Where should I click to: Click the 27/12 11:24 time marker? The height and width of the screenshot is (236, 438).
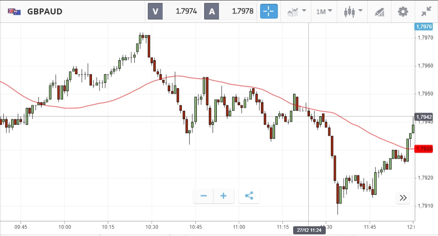308,230
